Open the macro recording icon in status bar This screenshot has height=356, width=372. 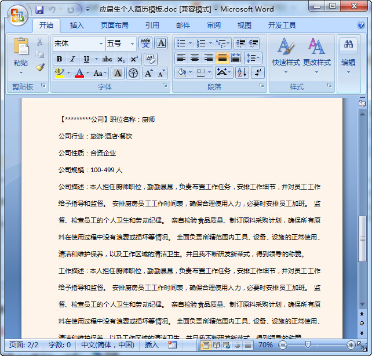pyautogui.click(x=172, y=345)
